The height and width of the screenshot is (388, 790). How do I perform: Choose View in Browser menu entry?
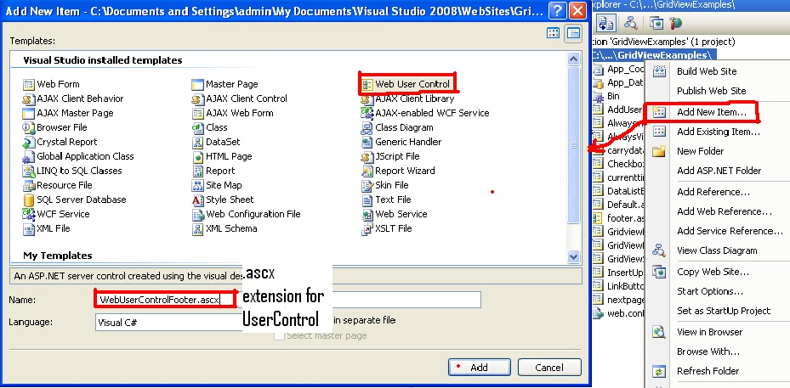tap(709, 332)
